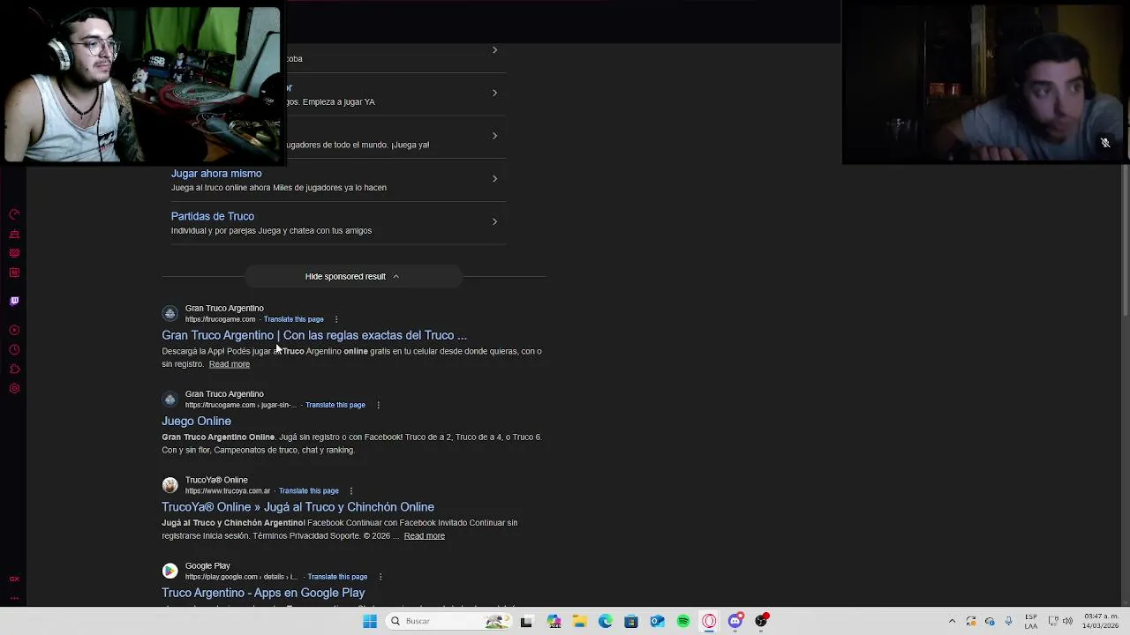The width and height of the screenshot is (1130, 635).
Task: Open the GX Control speedometer icon in sidebar
Action: tap(14, 214)
